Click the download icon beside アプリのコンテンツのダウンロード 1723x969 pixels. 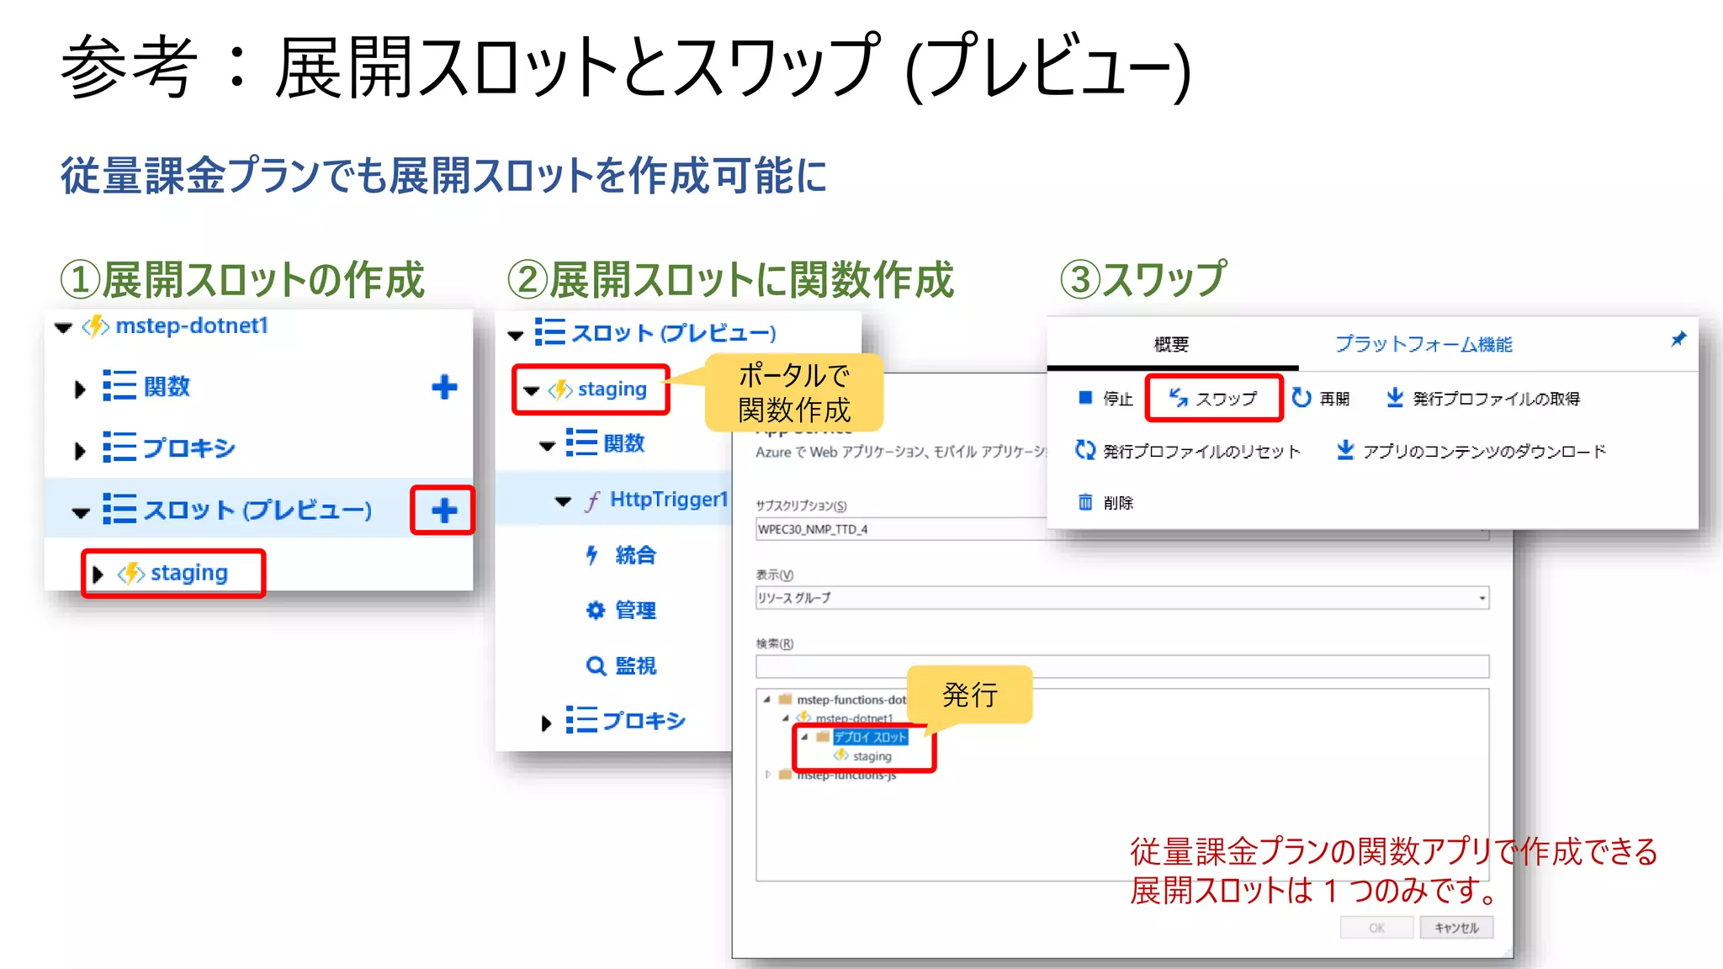pos(1345,450)
